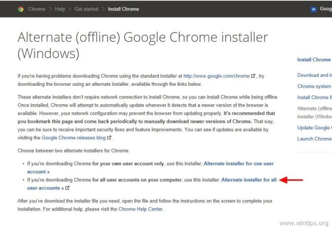Click external-link icon after releases blog
332x227 pixels.
pyautogui.click(x=109, y=137)
